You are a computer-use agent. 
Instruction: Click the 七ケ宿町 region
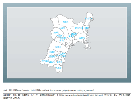45,61
